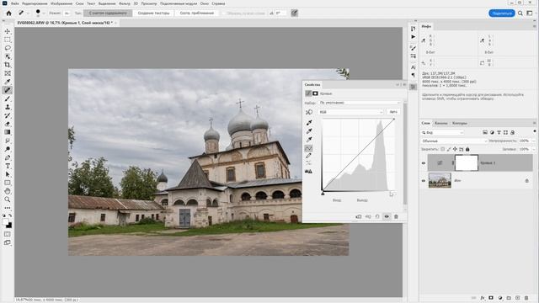This screenshot has height=303, width=539.
Task: Open the workspace switcher icon
Action: tap(530, 13)
